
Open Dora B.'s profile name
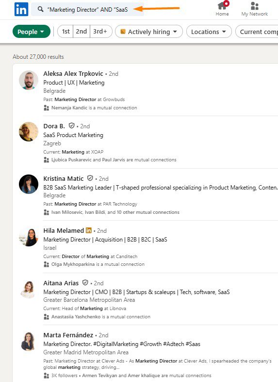(x=54, y=126)
